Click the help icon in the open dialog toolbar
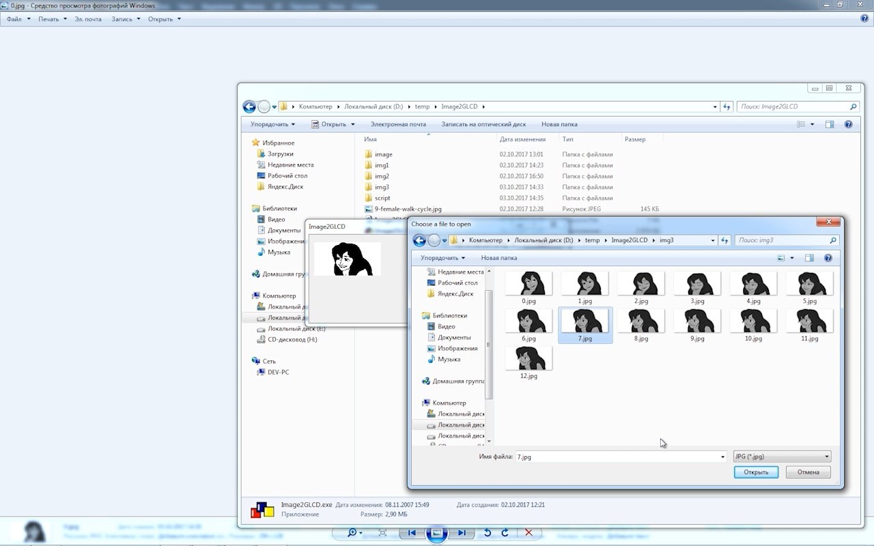This screenshot has height=546, width=874. point(828,258)
